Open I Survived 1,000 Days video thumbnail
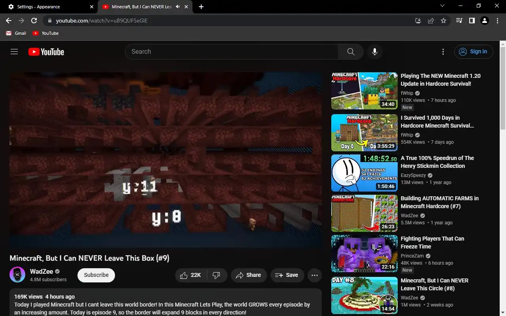The image size is (506, 316). (x=364, y=133)
